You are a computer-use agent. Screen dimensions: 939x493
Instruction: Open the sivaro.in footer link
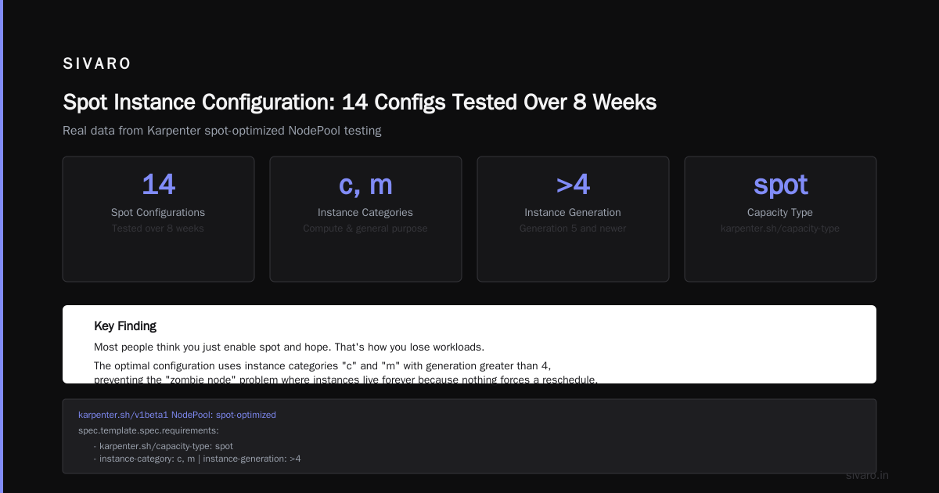point(867,475)
